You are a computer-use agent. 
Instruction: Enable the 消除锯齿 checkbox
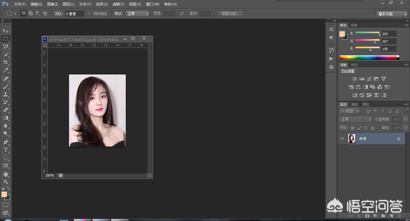(x=89, y=14)
